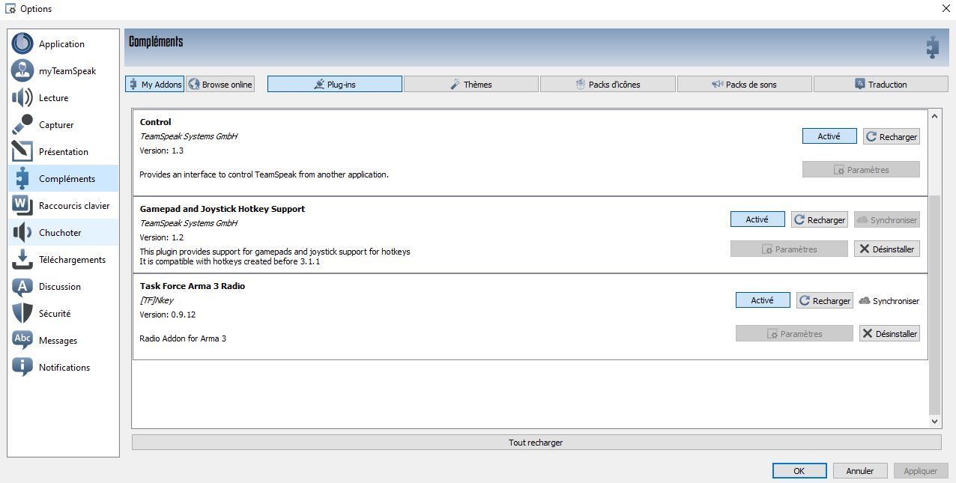Open the Raccourcis clavier keyboard icon
This screenshot has width=956, height=483.
(22, 205)
